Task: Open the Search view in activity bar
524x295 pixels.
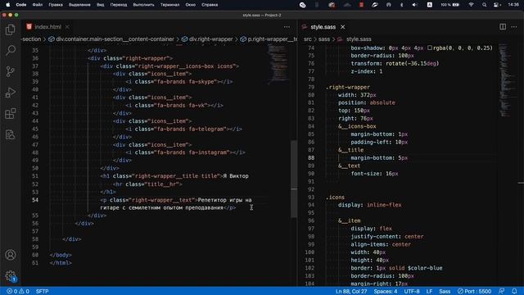Action: click(11, 51)
